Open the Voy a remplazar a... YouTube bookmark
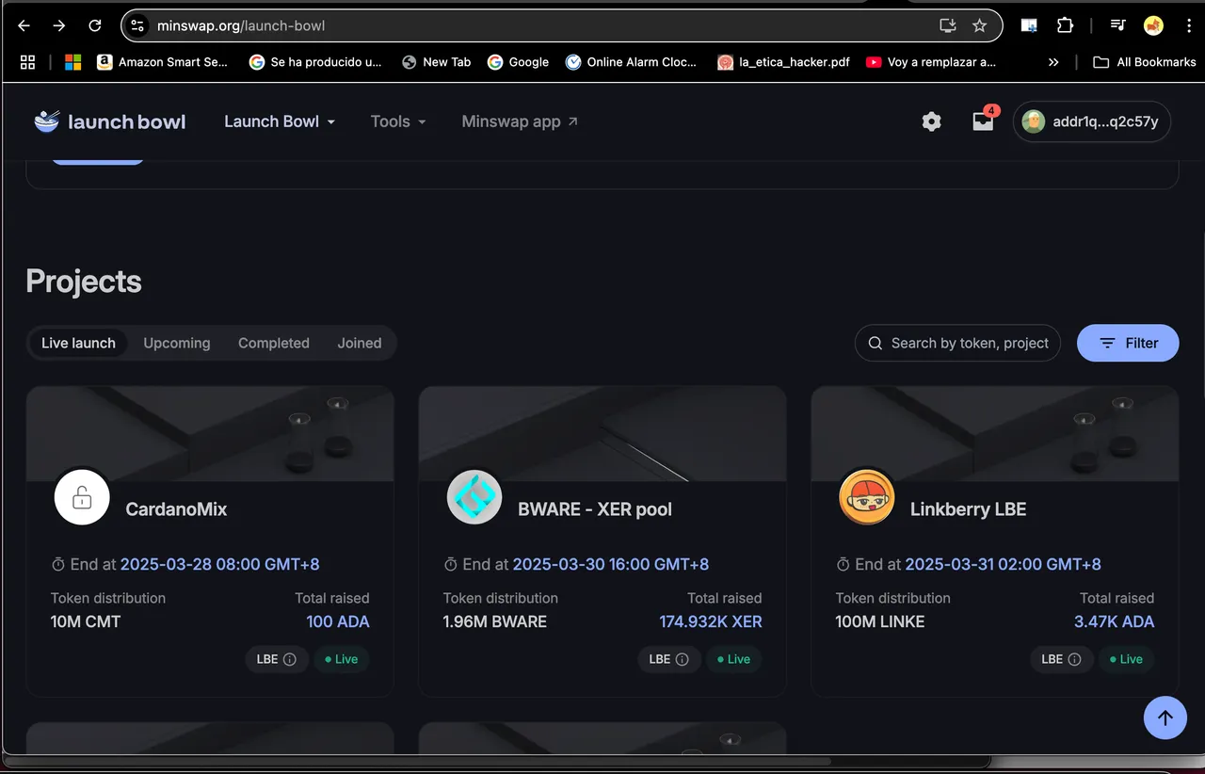This screenshot has height=774, width=1205. click(930, 62)
